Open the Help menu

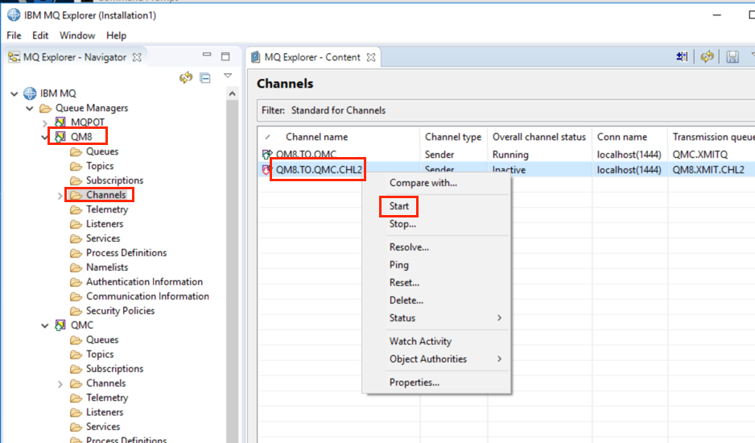pos(116,35)
